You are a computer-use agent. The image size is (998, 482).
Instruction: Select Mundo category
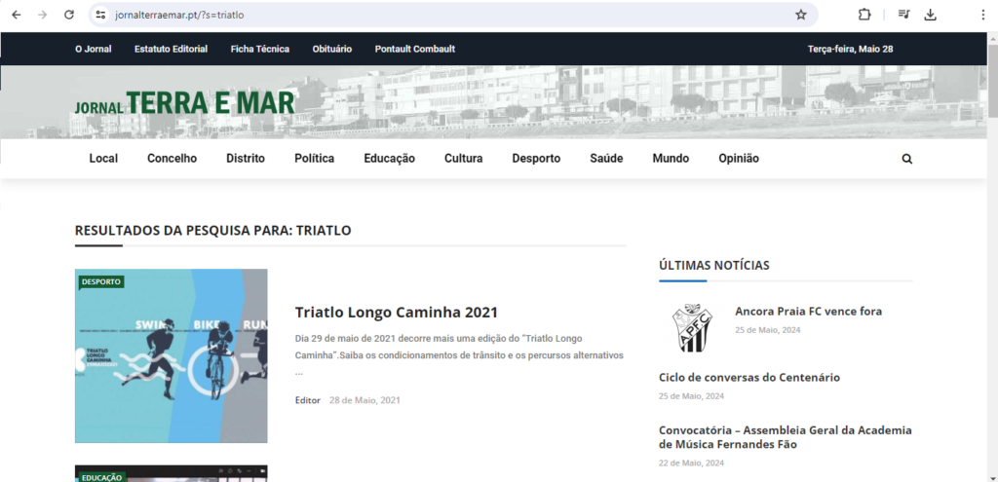click(x=671, y=159)
